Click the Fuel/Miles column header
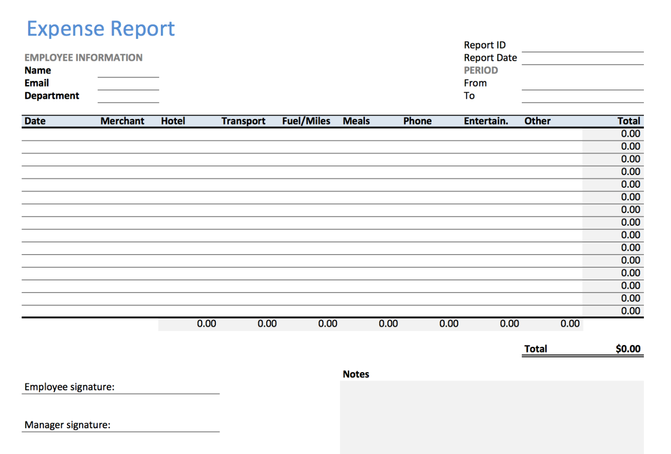671x454 pixels. 306,121
